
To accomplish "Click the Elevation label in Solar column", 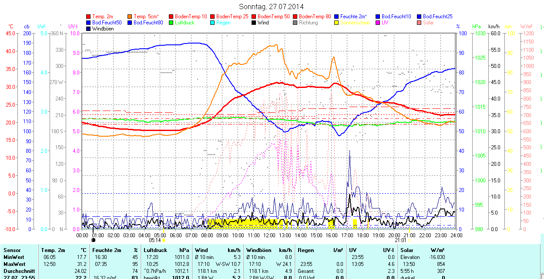I will (410, 257).
